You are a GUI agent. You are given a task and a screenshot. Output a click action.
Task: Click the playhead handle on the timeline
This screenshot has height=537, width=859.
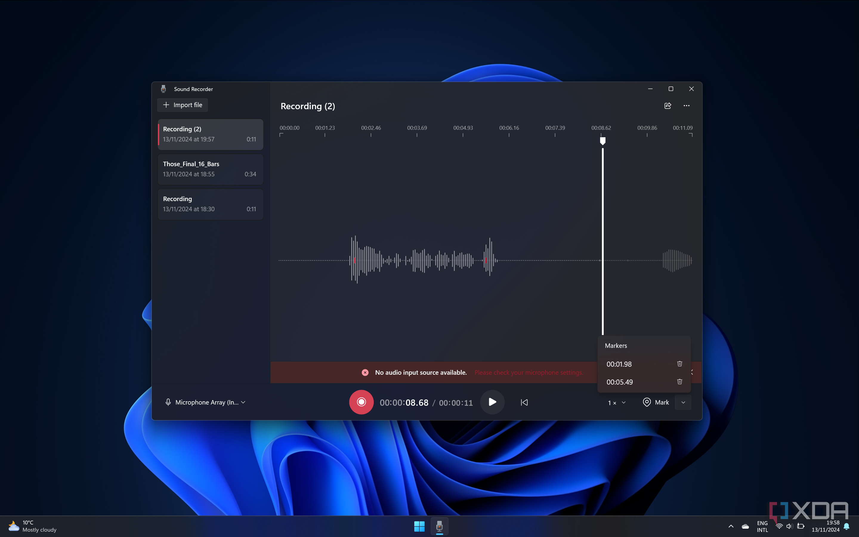tap(602, 141)
